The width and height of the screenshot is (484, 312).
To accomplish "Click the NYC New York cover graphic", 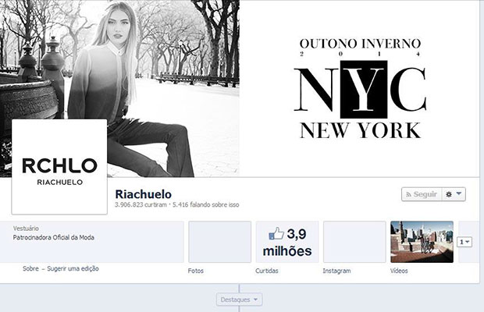I will coord(360,88).
